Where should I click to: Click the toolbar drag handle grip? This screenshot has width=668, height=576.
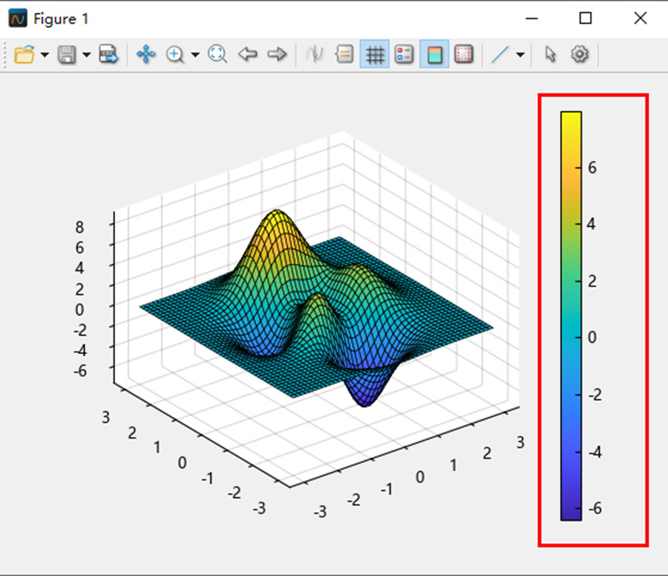(5, 54)
